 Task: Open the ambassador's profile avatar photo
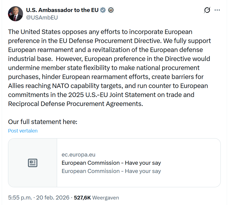(x=16, y=14)
